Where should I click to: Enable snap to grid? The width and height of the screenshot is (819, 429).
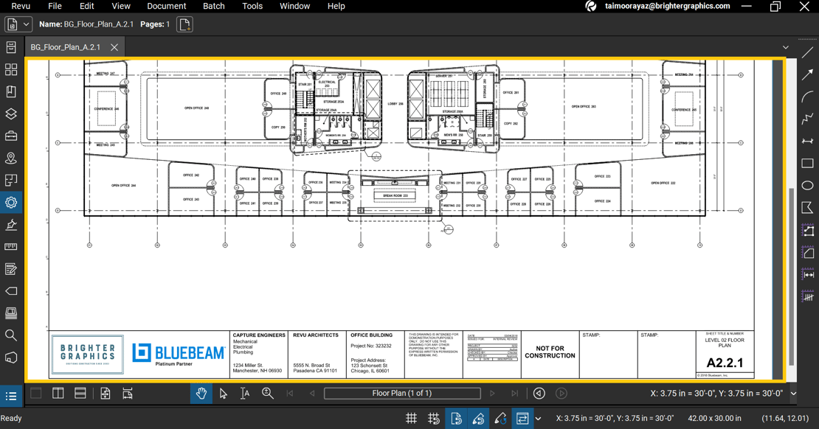tap(434, 418)
